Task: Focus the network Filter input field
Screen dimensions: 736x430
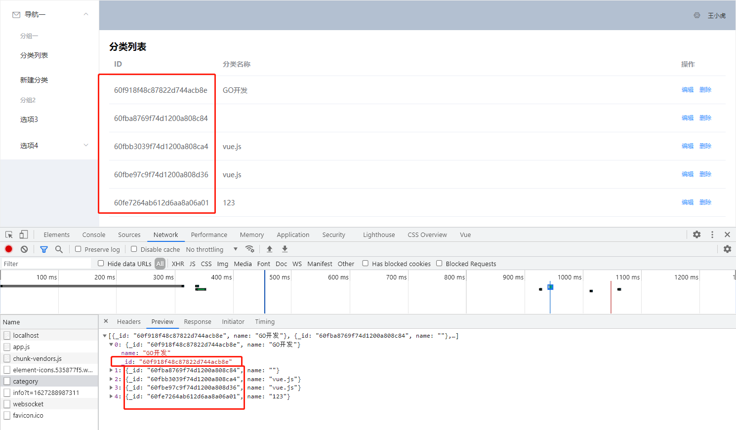Action: click(x=46, y=264)
